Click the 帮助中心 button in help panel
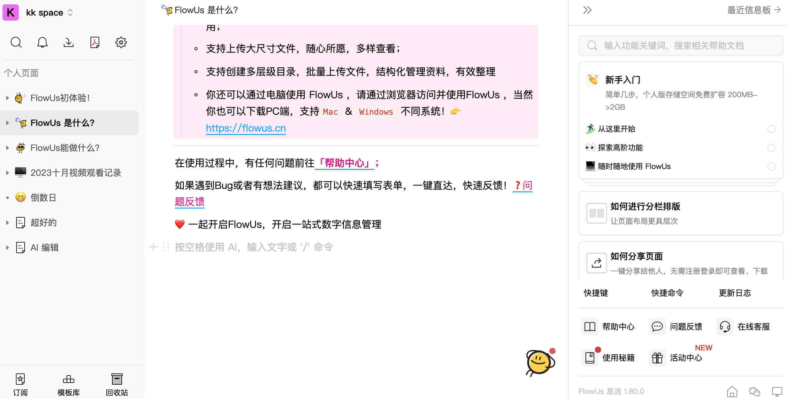This screenshot has width=789, height=399. (609, 327)
